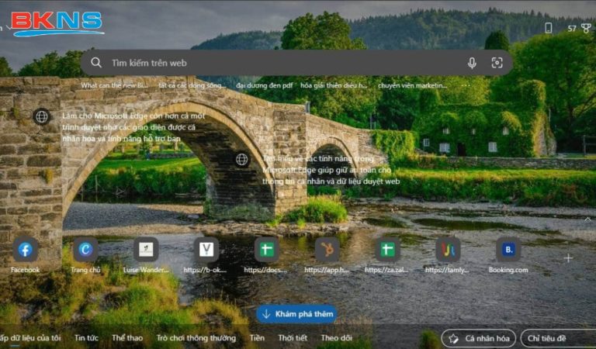Screen dimensions: 596x349
Task: Switch to Trò chơi thông thường tab
Action: (x=196, y=337)
